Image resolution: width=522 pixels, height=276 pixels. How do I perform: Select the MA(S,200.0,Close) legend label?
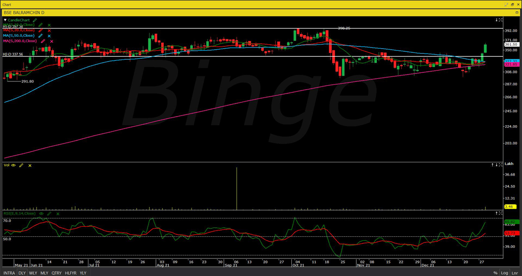(20, 41)
